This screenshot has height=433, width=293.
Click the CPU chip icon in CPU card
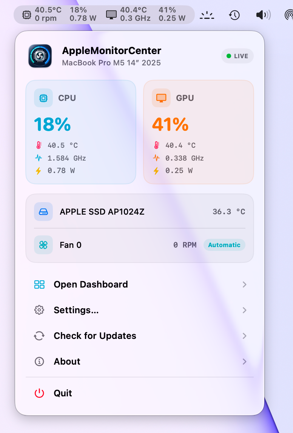tap(43, 98)
